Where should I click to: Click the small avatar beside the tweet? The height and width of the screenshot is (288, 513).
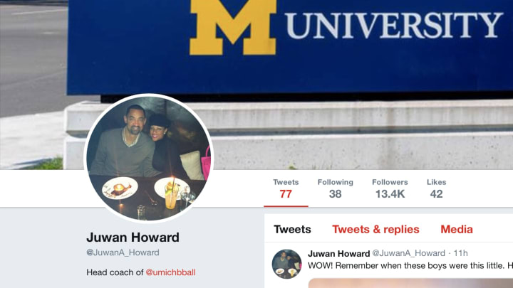point(286,264)
